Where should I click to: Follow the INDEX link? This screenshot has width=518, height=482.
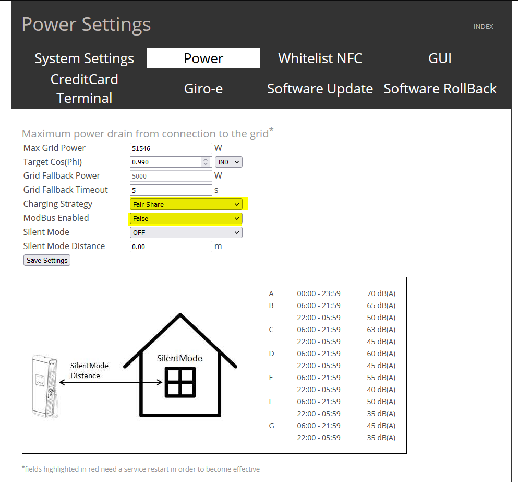[x=483, y=27]
